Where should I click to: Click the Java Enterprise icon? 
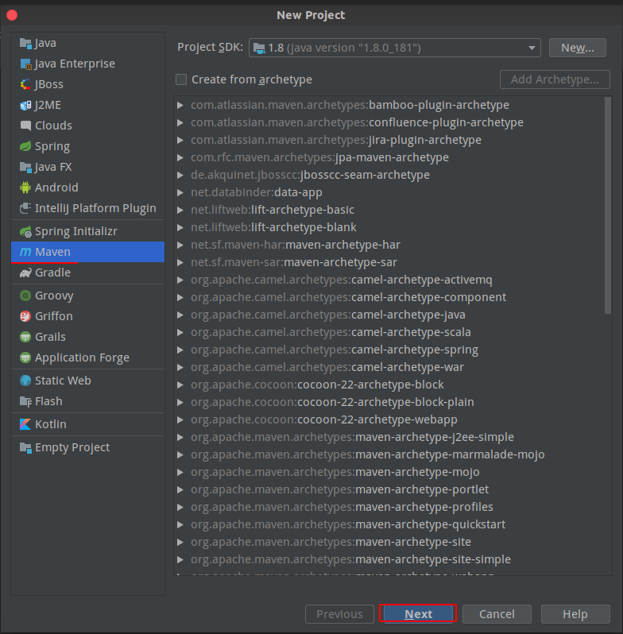click(25, 64)
